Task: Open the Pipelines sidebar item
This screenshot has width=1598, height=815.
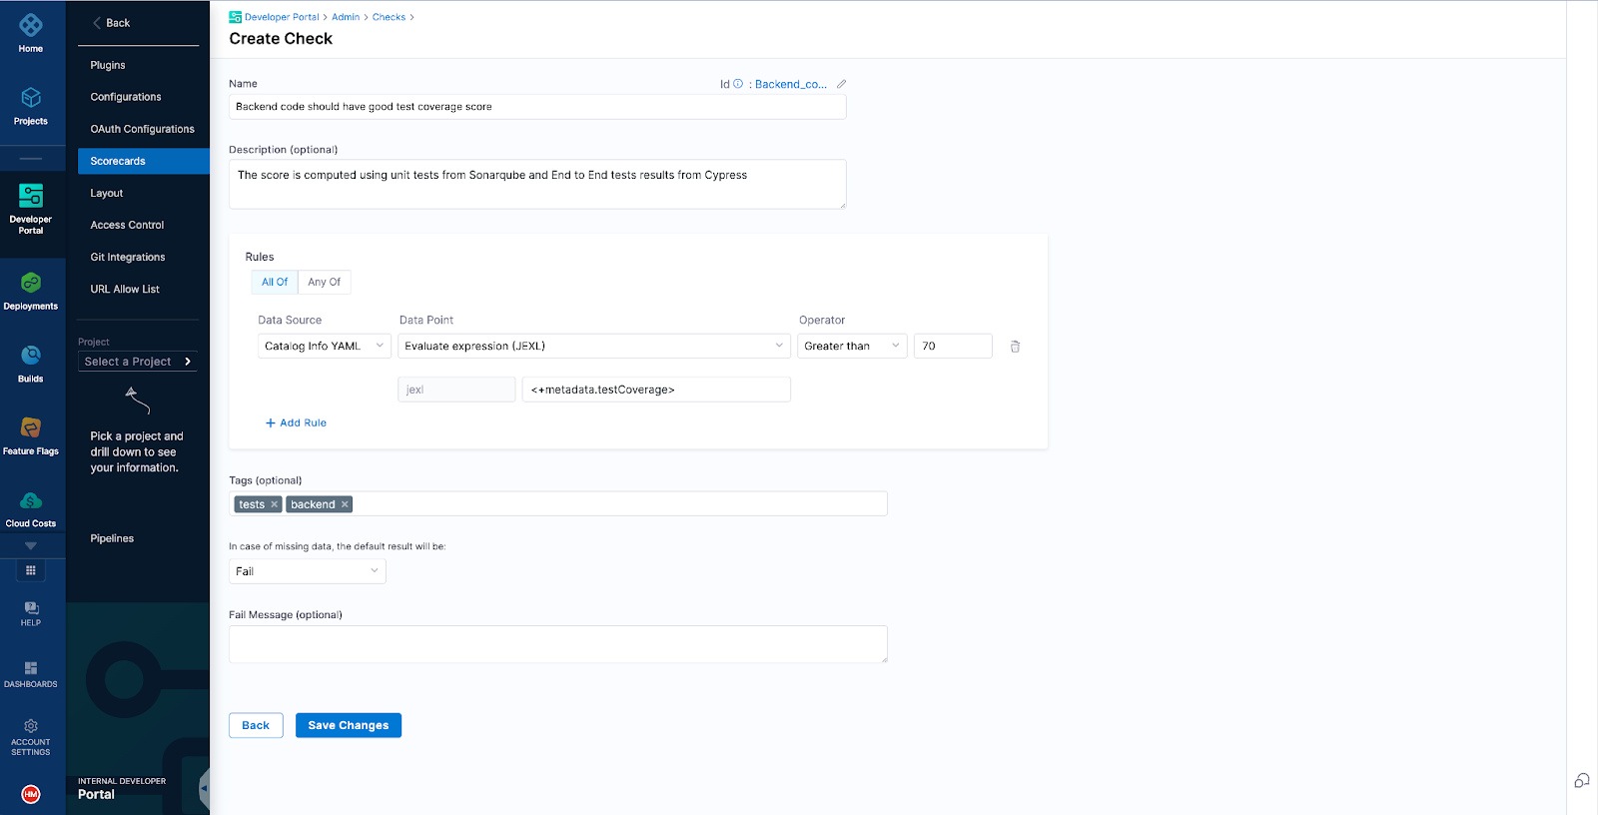Action: tap(112, 538)
